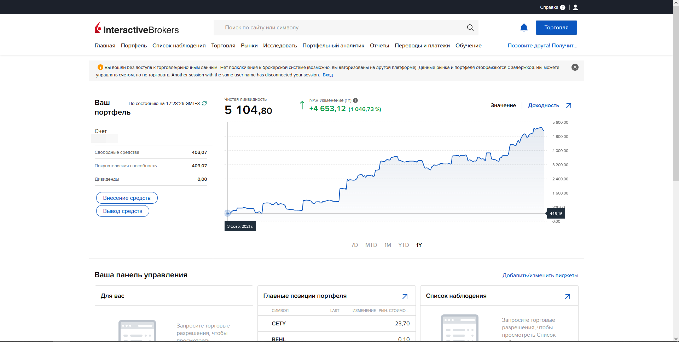
Task: Refresh portfolio data with the refresh icon
Action: tap(204, 103)
